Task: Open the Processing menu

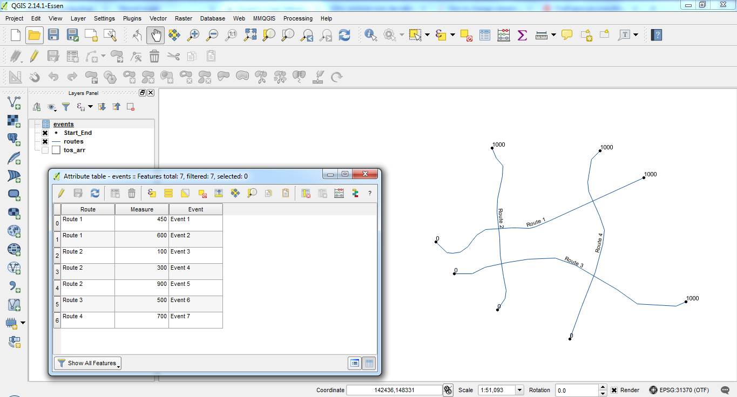Action: [298, 18]
